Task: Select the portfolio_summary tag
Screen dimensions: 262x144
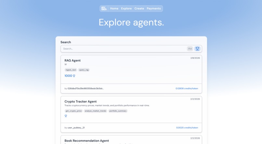Action: point(118,111)
